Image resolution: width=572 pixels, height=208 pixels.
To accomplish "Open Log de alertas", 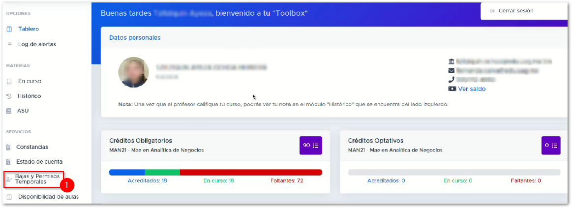I will (37, 44).
